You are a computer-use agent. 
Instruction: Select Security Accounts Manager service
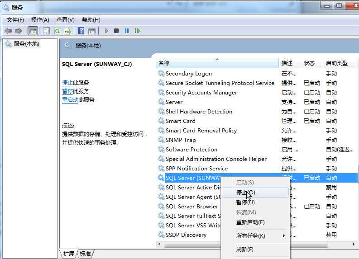click(x=256, y=92)
